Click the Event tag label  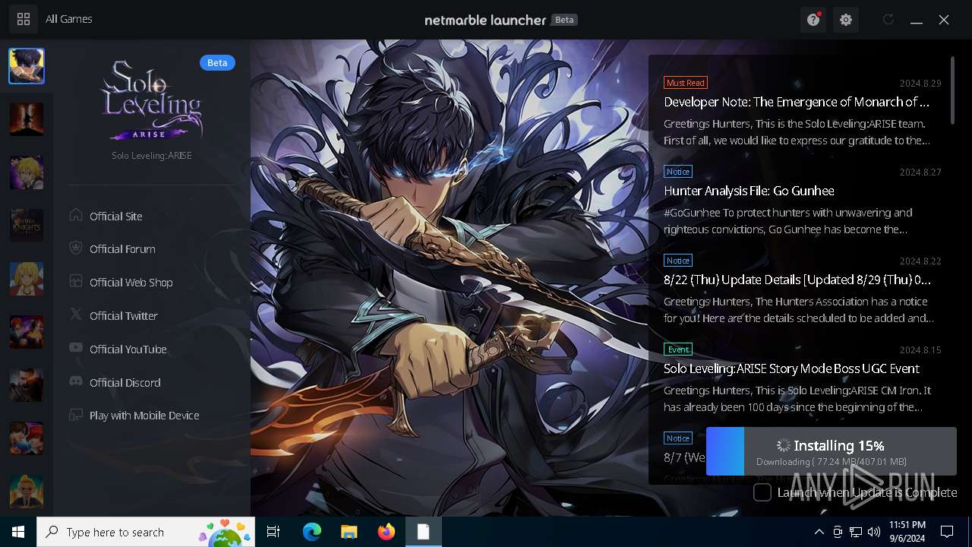[678, 349]
